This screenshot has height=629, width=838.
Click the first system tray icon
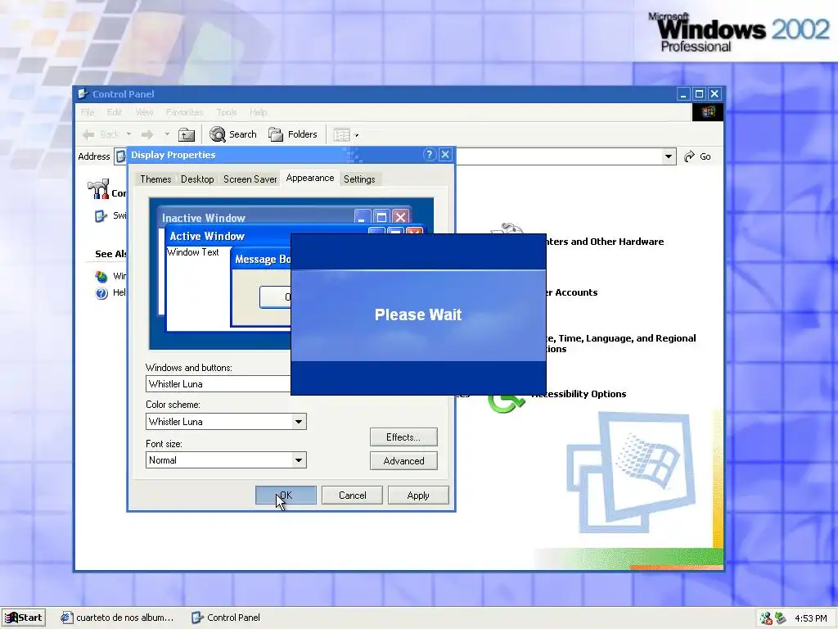point(766,618)
